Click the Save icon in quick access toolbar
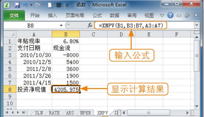Screen dimensions: 204x117 (x=17, y=5)
